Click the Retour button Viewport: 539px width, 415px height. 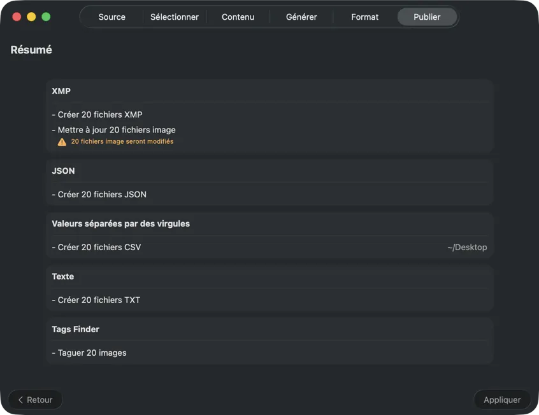36,400
